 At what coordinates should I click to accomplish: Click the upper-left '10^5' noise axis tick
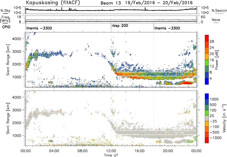click(17, 8)
